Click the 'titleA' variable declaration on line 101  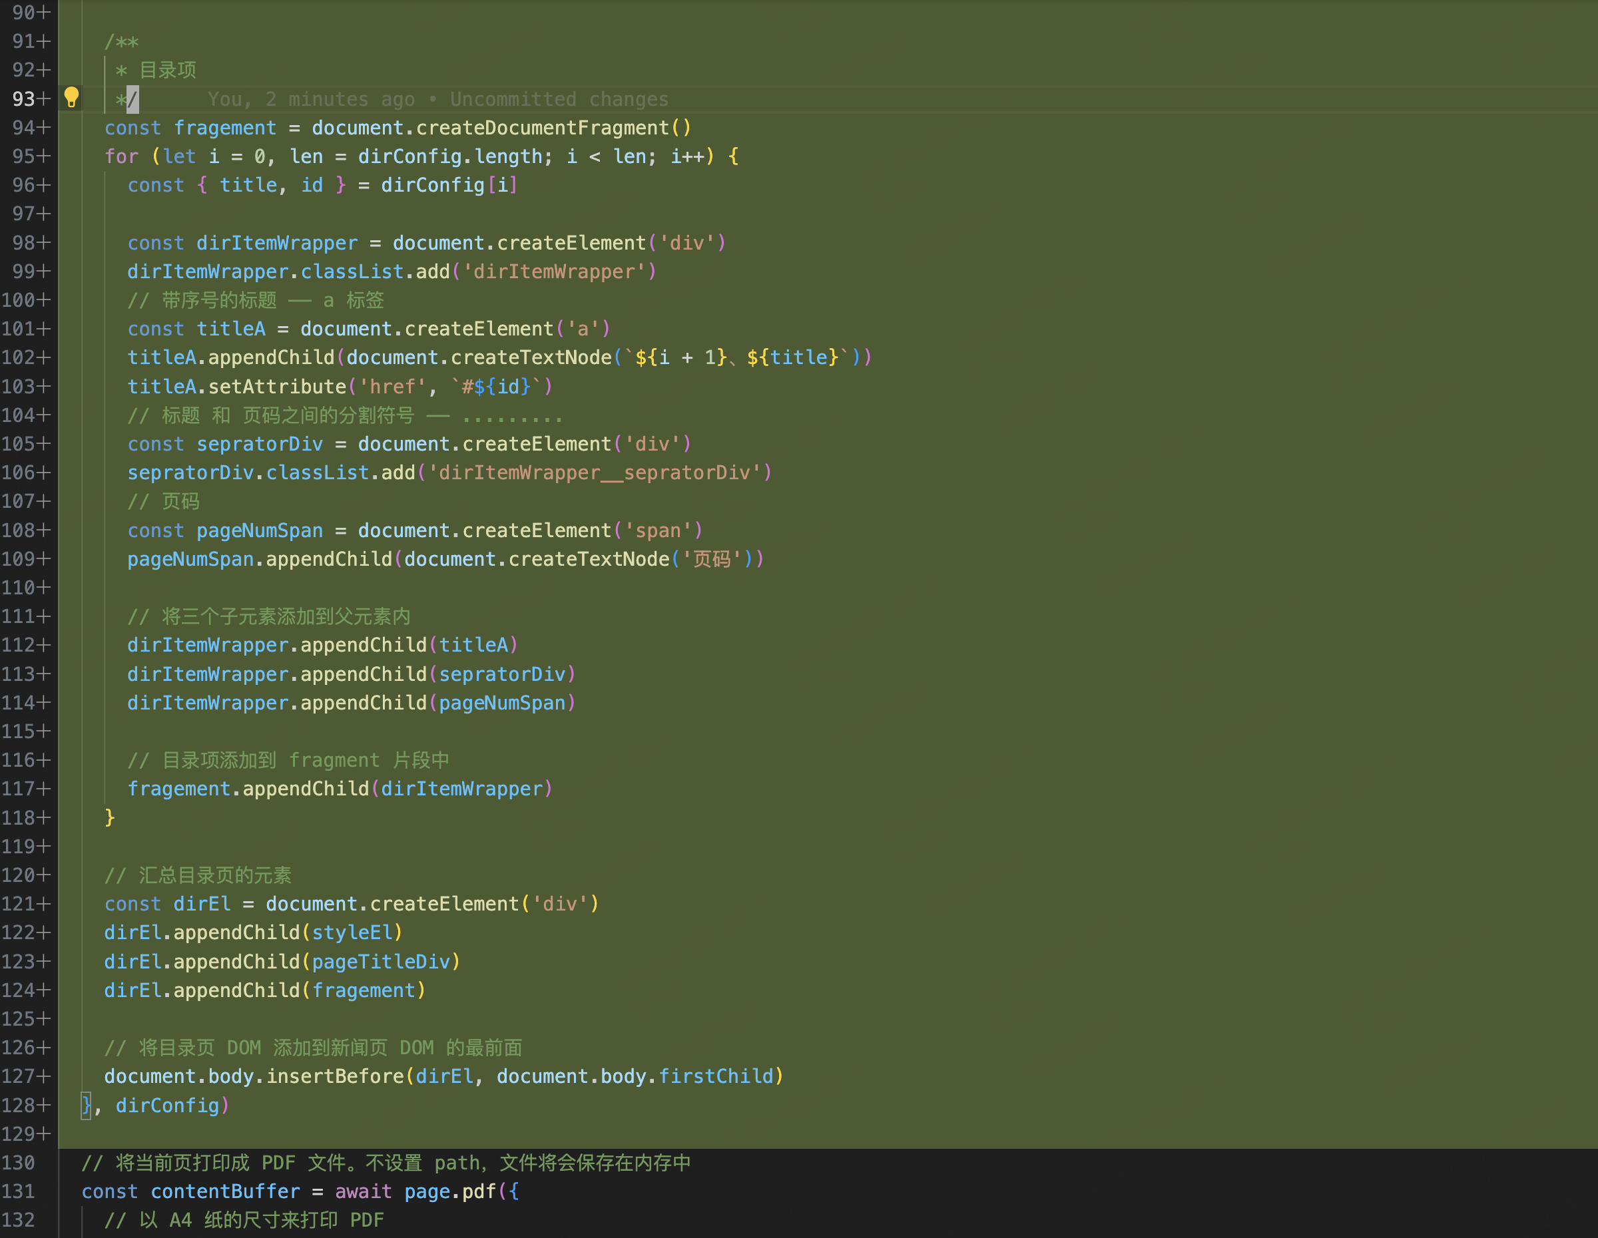click(230, 329)
